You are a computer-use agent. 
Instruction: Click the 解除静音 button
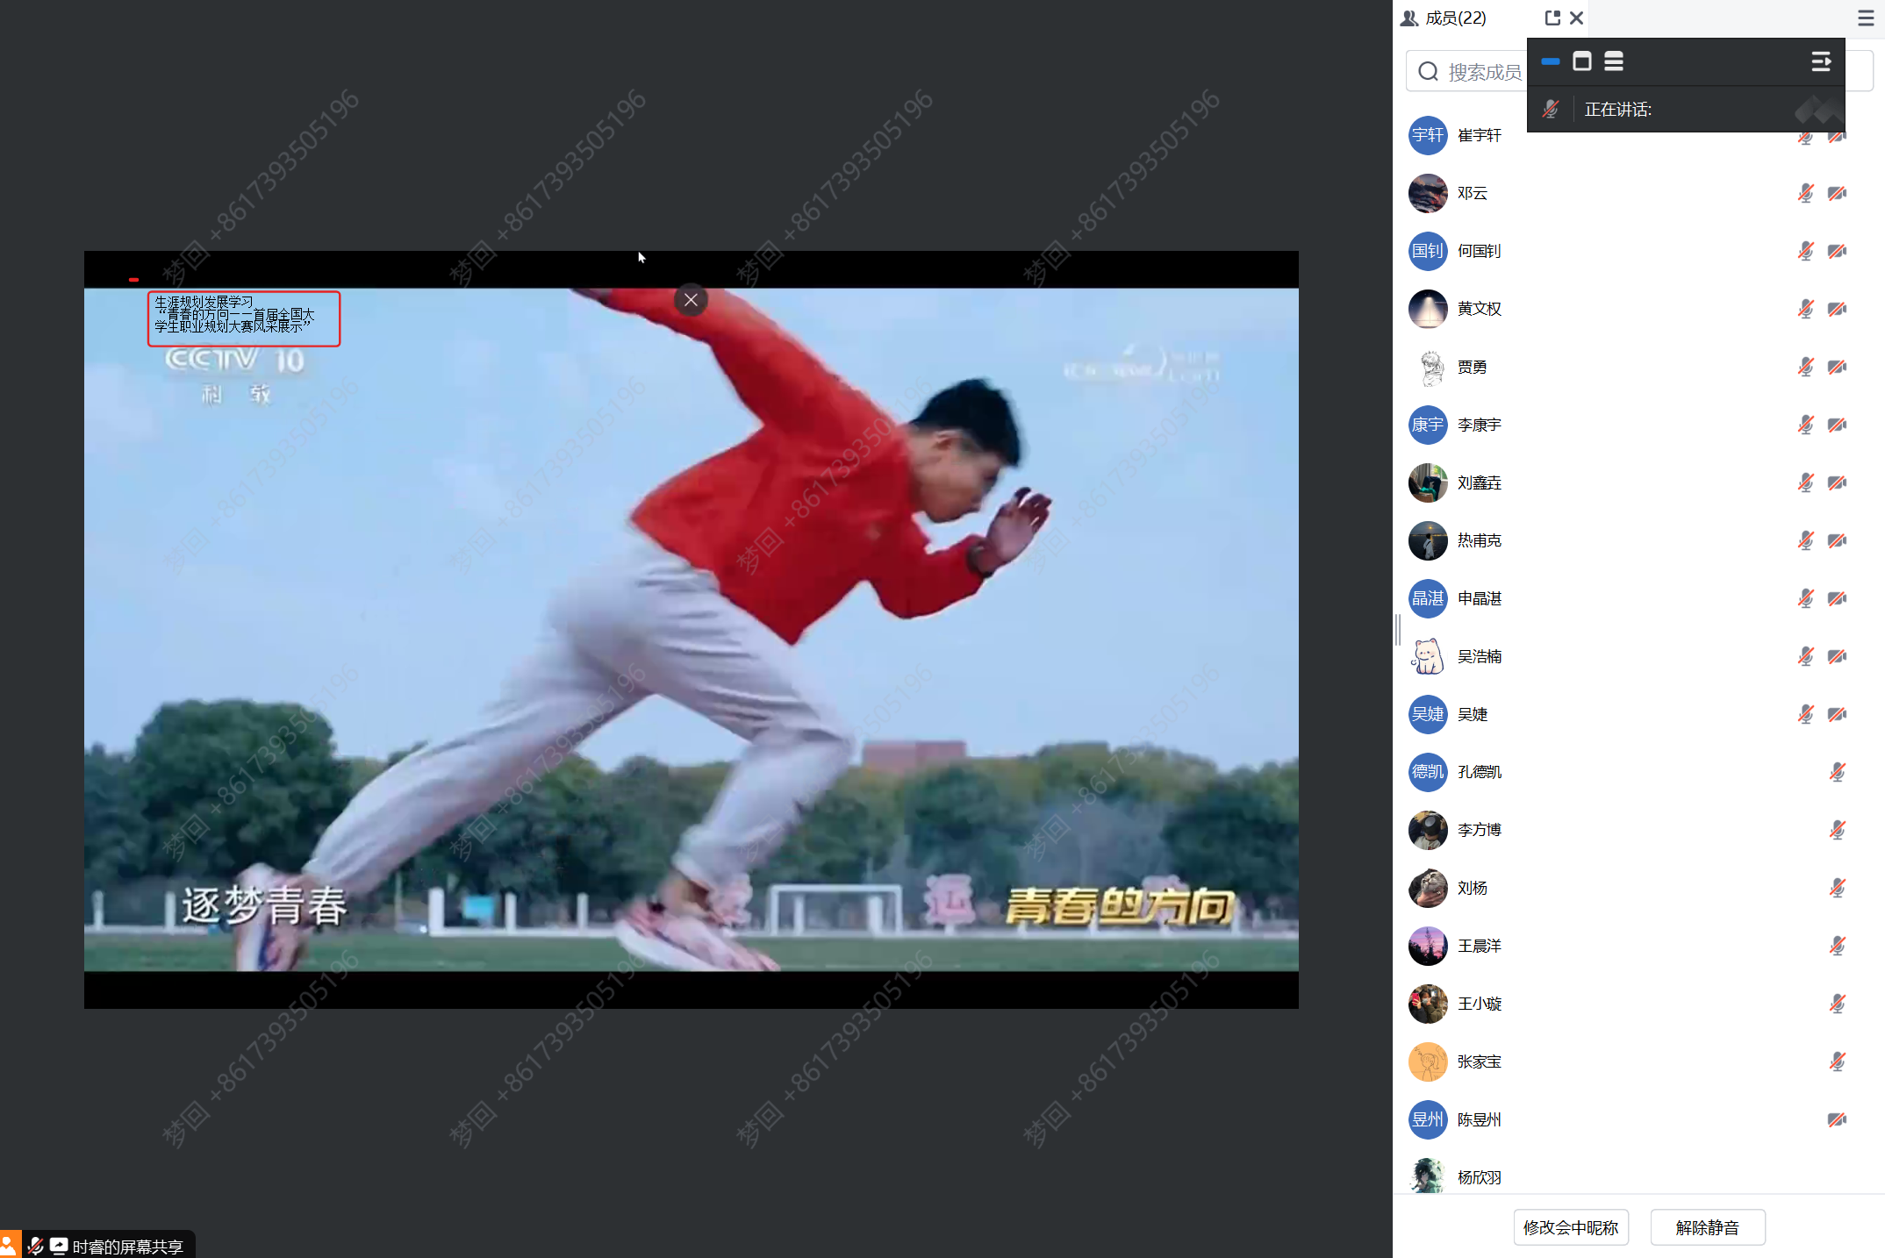[1707, 1227]
